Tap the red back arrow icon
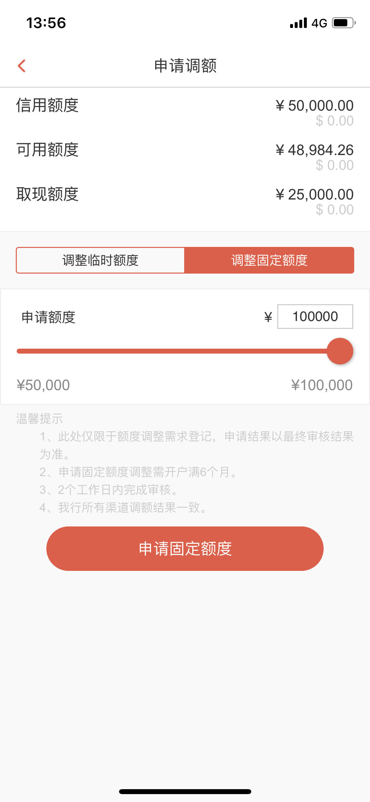Image resolution: width=370 pixels, height=802 pixels. [x=22, y=66]
